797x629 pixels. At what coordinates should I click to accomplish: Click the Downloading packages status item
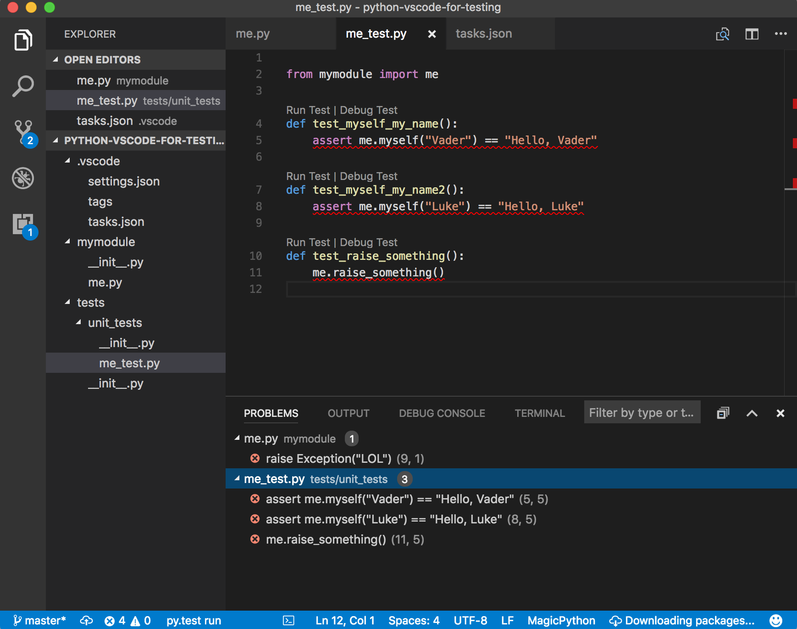click(x=681, y=621)
